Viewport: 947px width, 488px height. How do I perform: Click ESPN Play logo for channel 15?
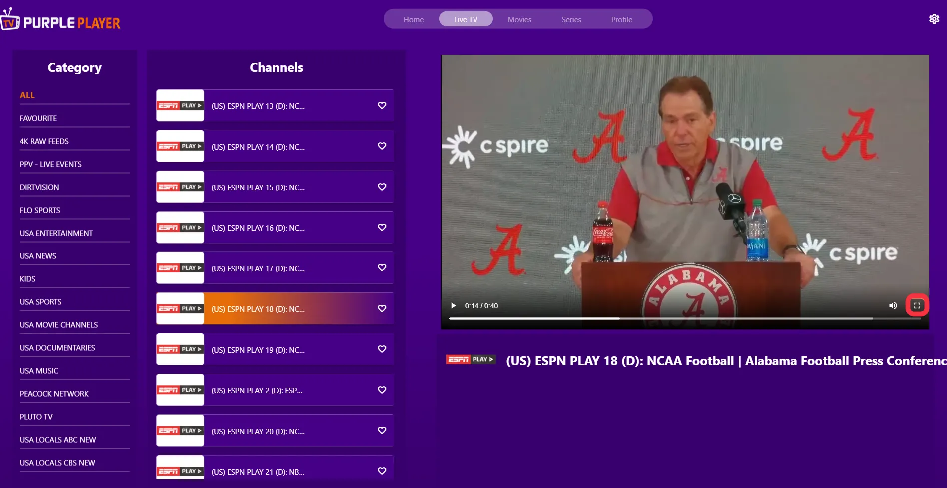click(180, 187)
